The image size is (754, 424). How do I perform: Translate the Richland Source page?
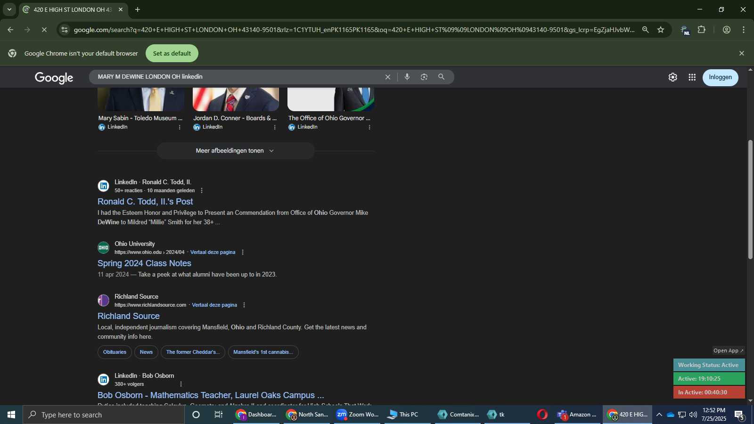click(214, 305)
